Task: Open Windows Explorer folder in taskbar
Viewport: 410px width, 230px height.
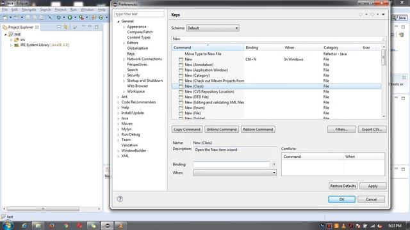Action: click(38, 226)
